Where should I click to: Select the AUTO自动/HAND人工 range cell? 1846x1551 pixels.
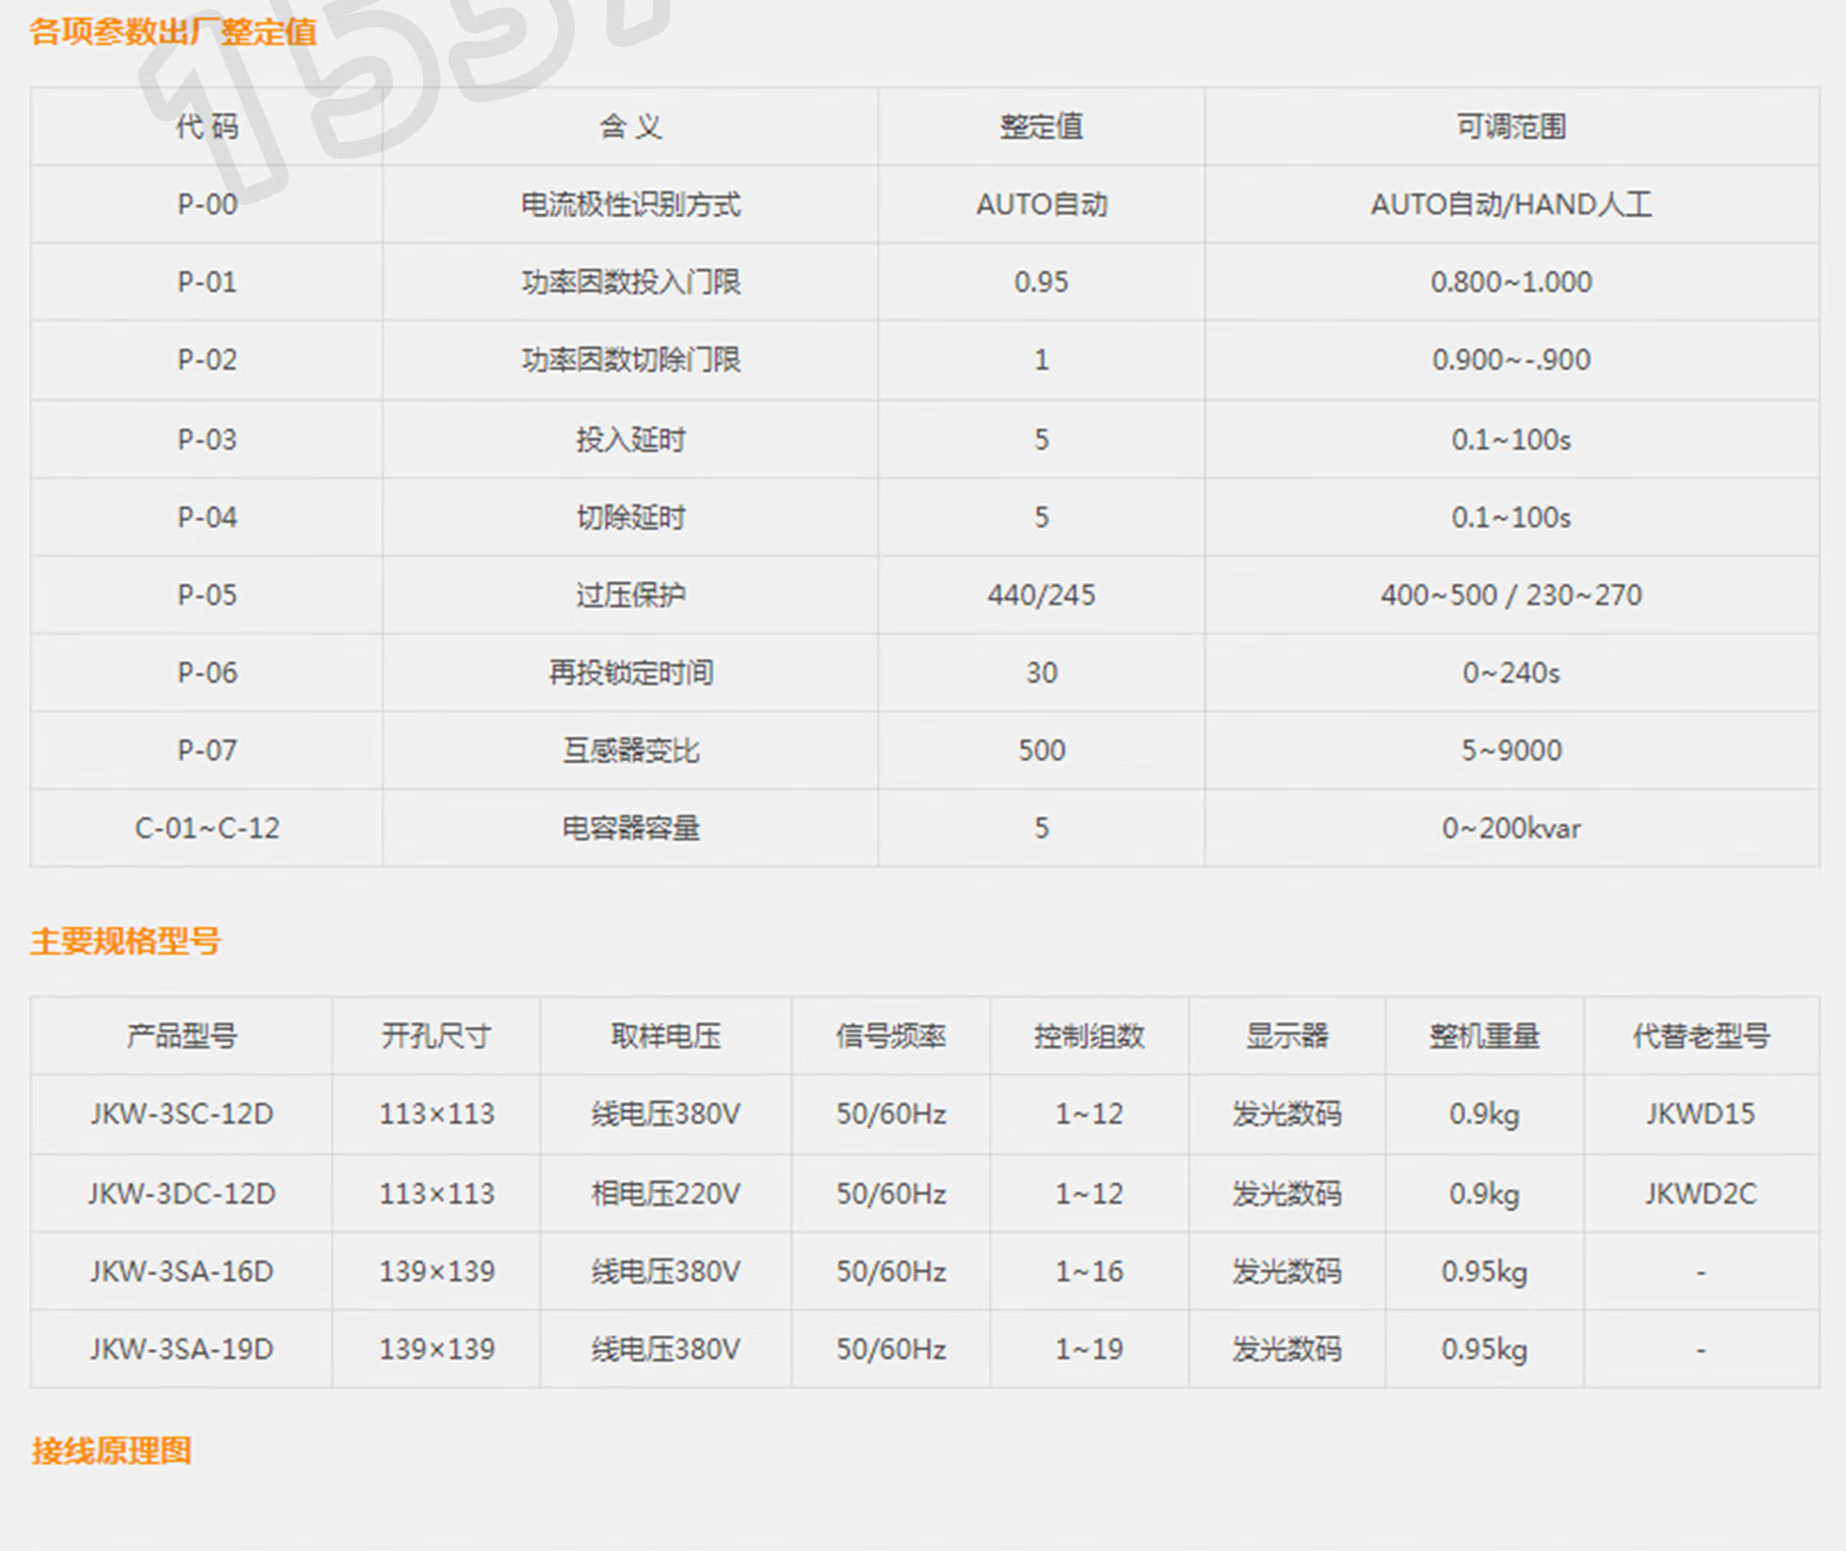1510,205
